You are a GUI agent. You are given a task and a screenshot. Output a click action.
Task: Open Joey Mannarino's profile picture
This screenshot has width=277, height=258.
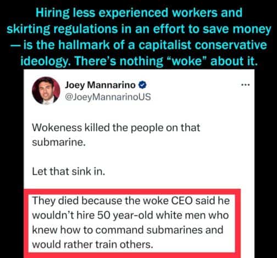(x=46, y=91)
